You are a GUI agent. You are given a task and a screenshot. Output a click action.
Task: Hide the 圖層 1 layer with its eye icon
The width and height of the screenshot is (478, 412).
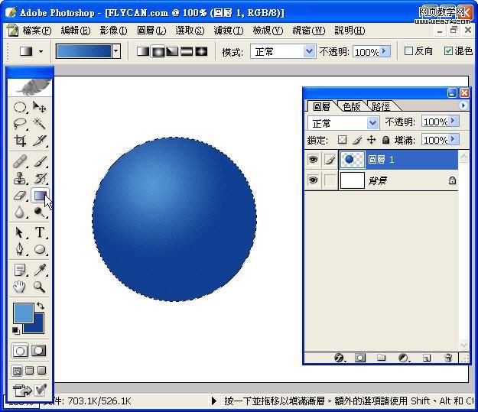312,160
